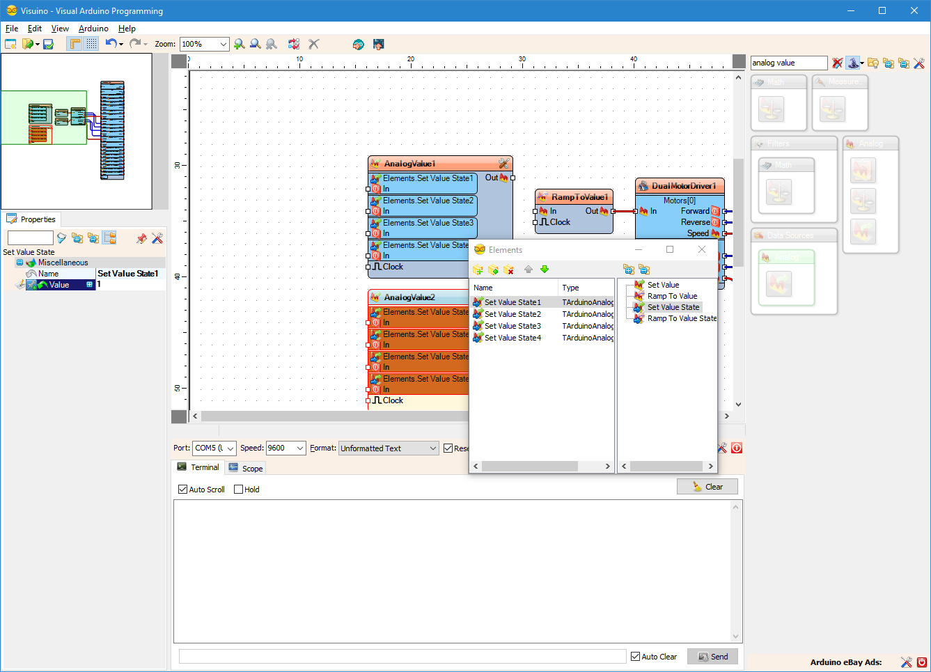The height and width of the screenshot is (672, 931).
Task: Click the Delete element icon in Elements window
Action: tap(509, 269)
